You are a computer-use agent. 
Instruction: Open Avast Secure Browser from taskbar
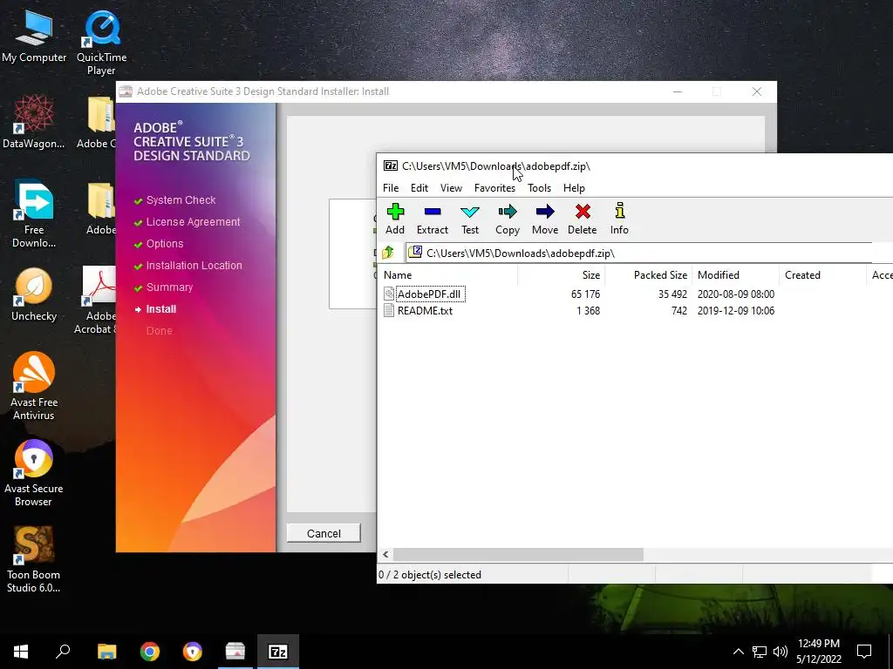193,652
